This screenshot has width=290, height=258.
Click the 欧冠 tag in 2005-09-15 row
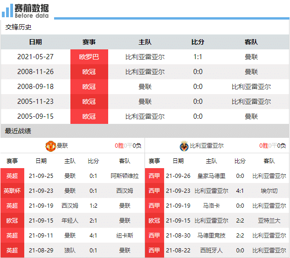(89, 116)
